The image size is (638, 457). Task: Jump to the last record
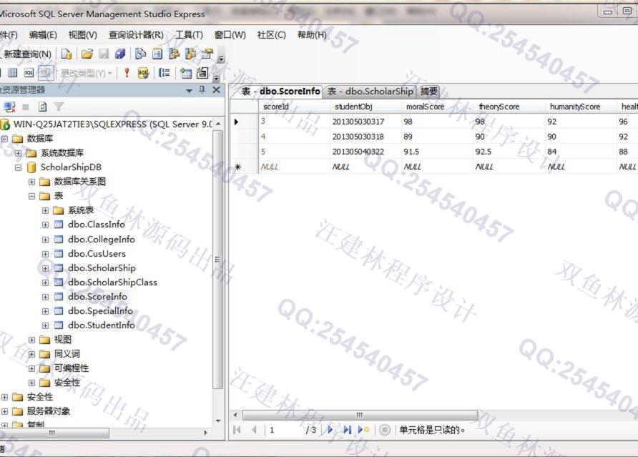pyautogui.click(x=347, y=430)
